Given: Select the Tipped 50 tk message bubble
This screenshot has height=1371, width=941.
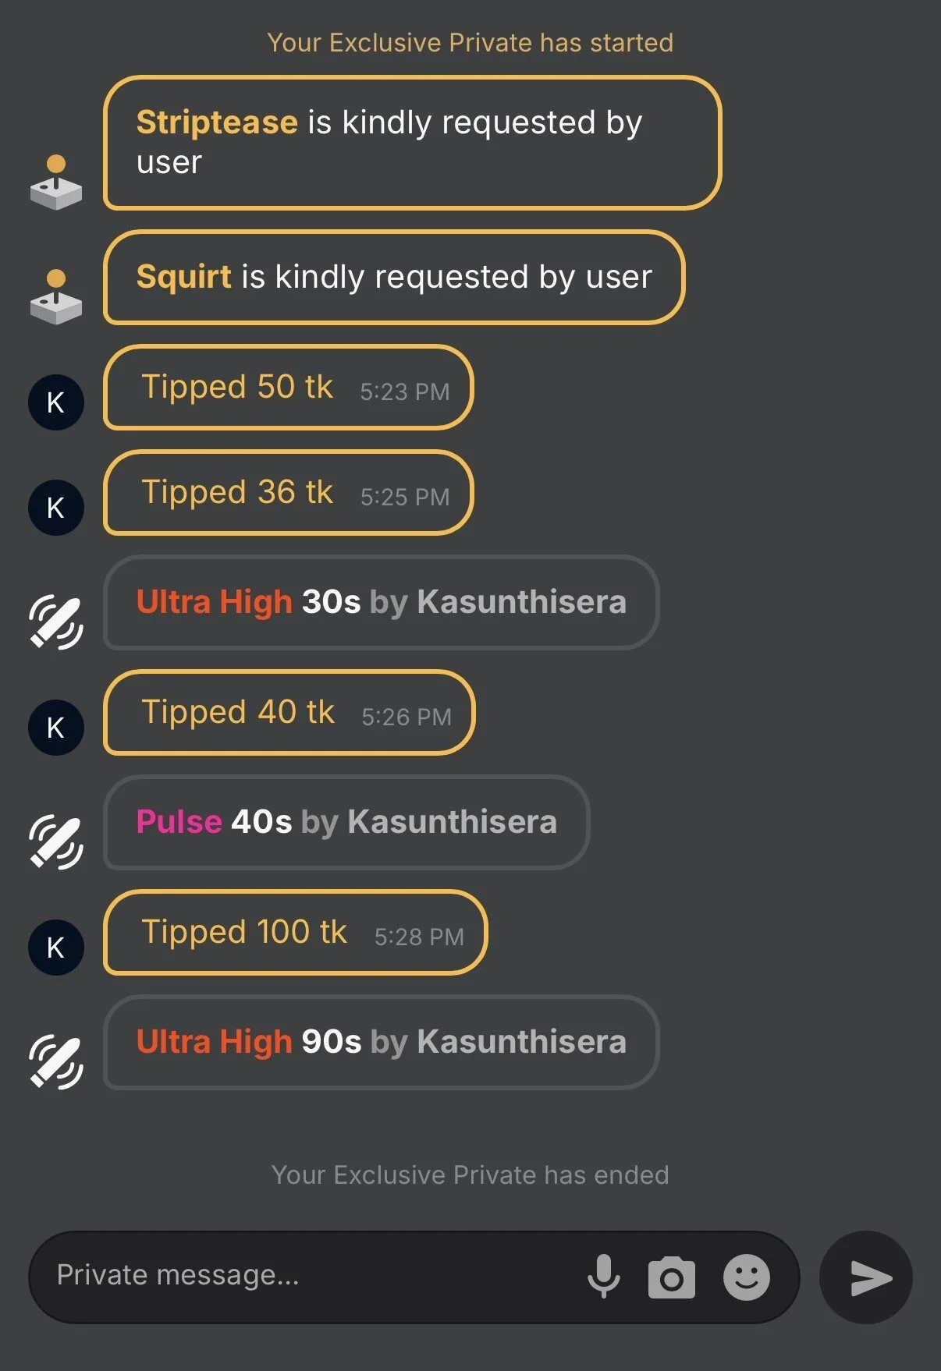Looking at the screenshot, I should [x=288, y=388].
